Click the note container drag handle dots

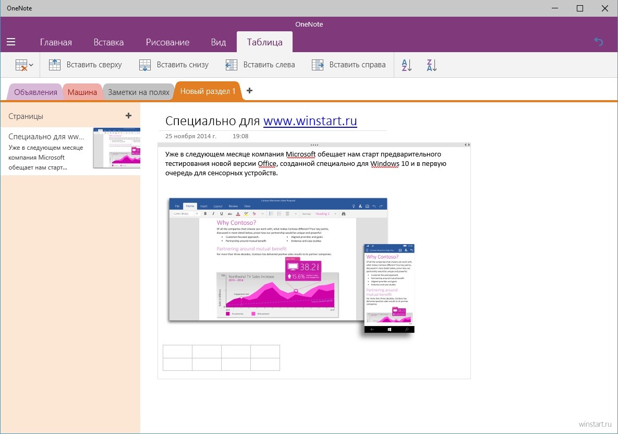tap(314, 144)
